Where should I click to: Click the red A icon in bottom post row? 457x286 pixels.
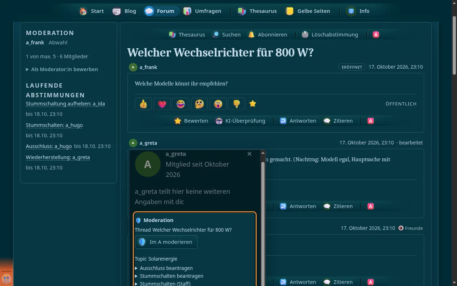pos(371,282)
